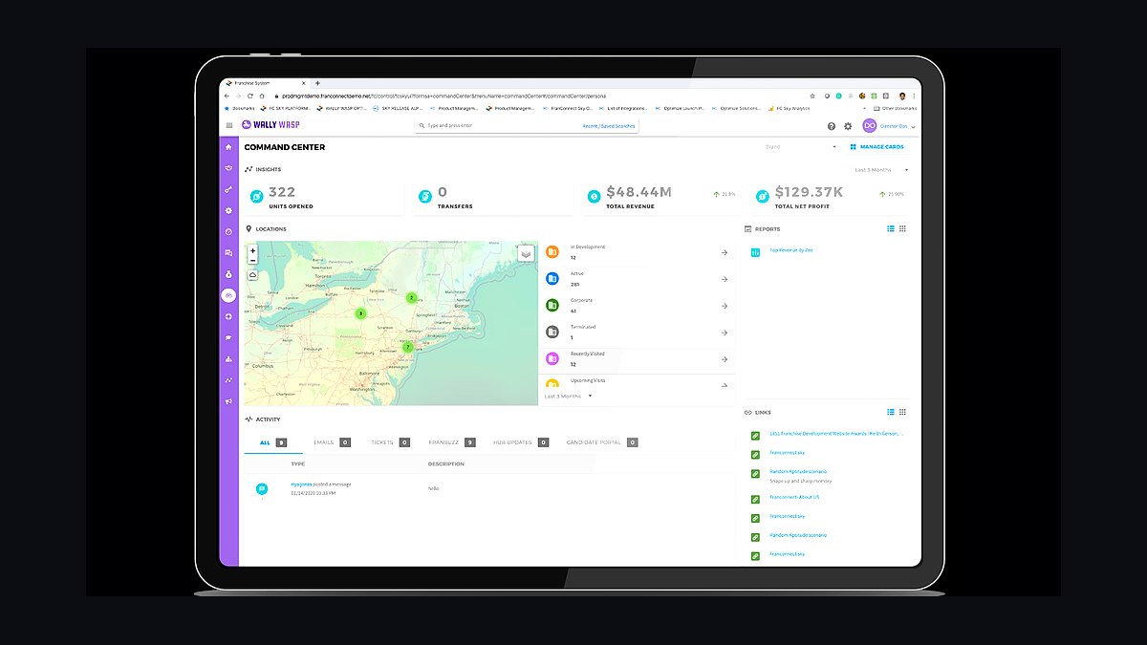1147x645 pixels.
Task: Open the settings gear in top header
Action: tap(848, 126)
